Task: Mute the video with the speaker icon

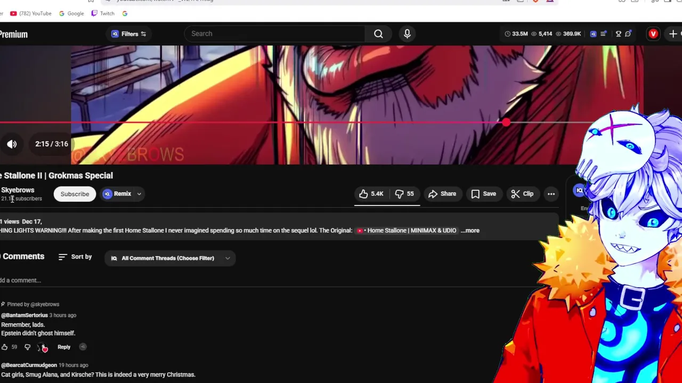Action: (x=12, y=144)
